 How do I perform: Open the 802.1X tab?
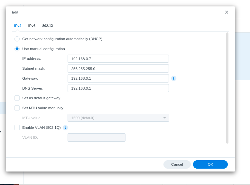pyautogui.click(x=48, y=26)
